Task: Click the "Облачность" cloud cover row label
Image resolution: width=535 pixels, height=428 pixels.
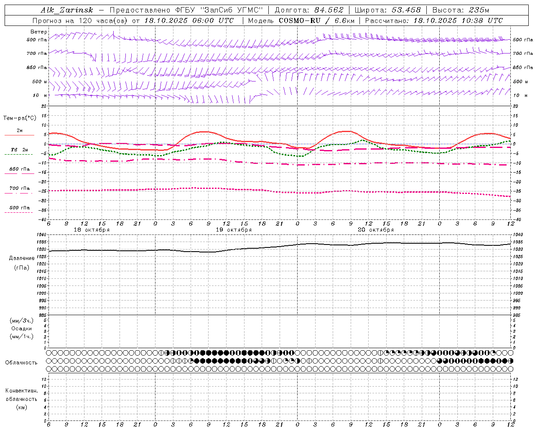Action: pos(21,363)
